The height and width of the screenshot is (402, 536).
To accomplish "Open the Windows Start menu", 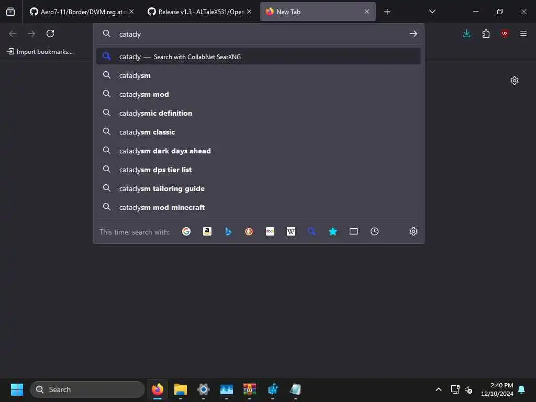I will 17,389.
